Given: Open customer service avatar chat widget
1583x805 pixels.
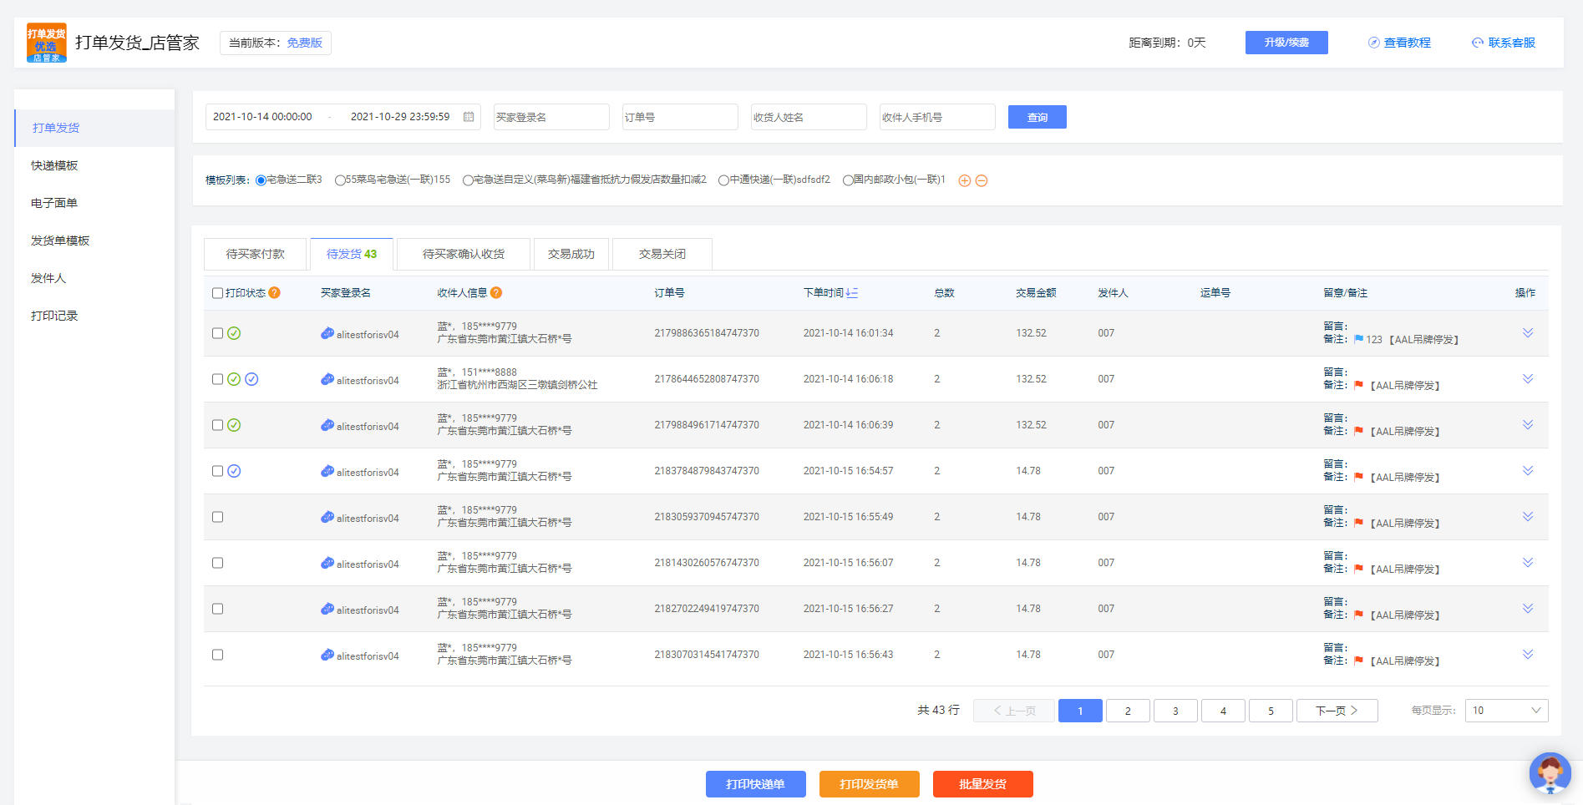Looking at the screenshot, I should (1550, 773).
